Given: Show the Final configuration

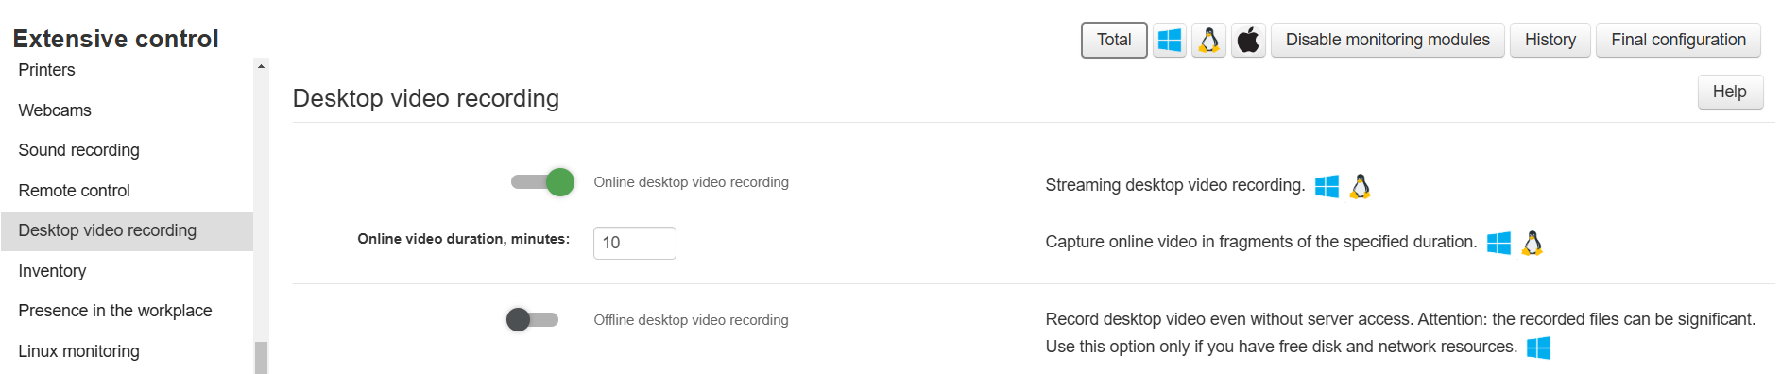Looking at the screenshot, I should pyautogui.click(x=1678, y=41).
